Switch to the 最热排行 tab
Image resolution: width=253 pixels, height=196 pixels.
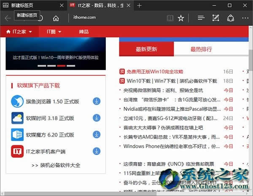pyautogui.click(x=201, y=49)
